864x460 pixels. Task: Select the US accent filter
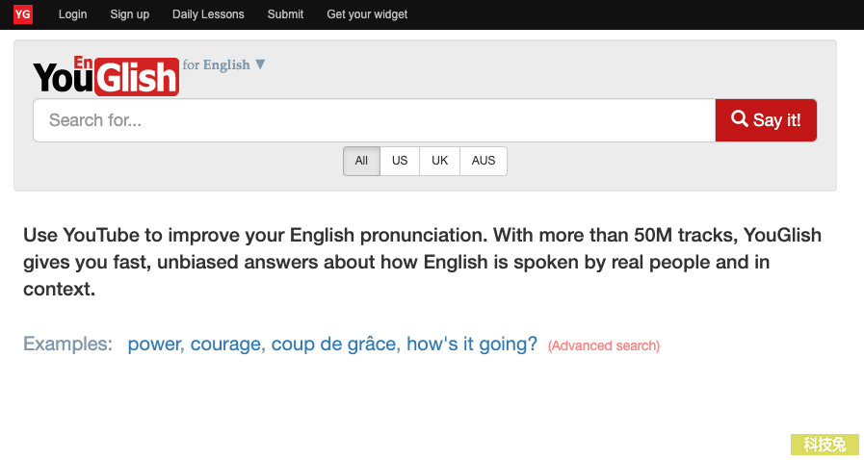coord(400,161)
